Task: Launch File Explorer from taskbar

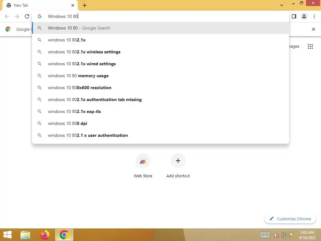Action: (25, 235)
